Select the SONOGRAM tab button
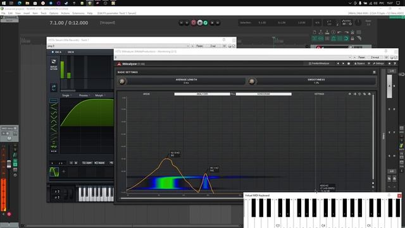Image resolution: width=405 pixels, height=228 pixels. (x=264, y=94)
